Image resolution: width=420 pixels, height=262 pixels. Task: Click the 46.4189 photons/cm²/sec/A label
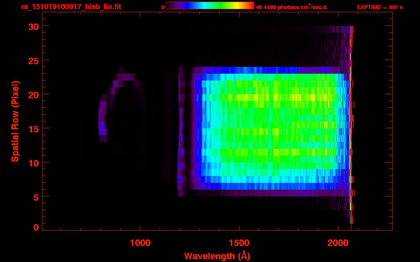point(291,7)
